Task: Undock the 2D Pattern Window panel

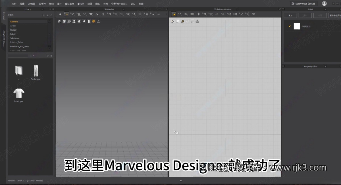Action: [x=280, y=9]
